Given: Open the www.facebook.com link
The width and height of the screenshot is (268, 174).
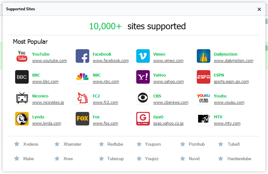Looking at the screenshot, I should [110, 61].
